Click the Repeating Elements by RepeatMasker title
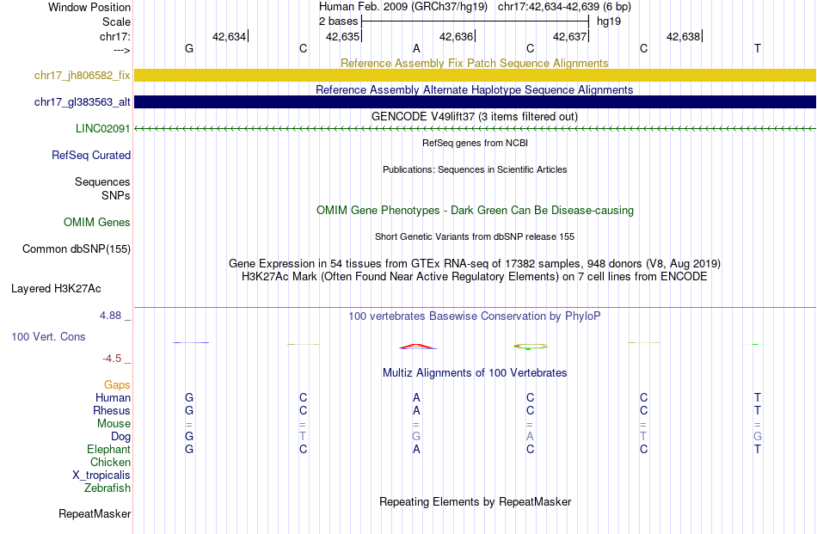817x534 pixels. click(x=476, y=501)
